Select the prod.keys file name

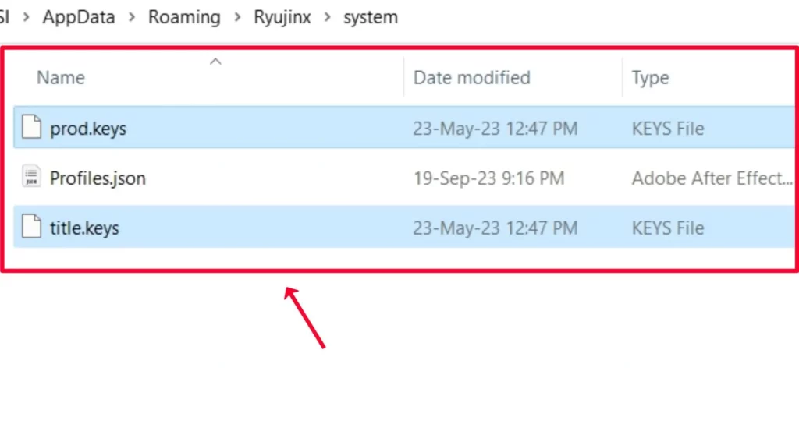tap(88, 129)
